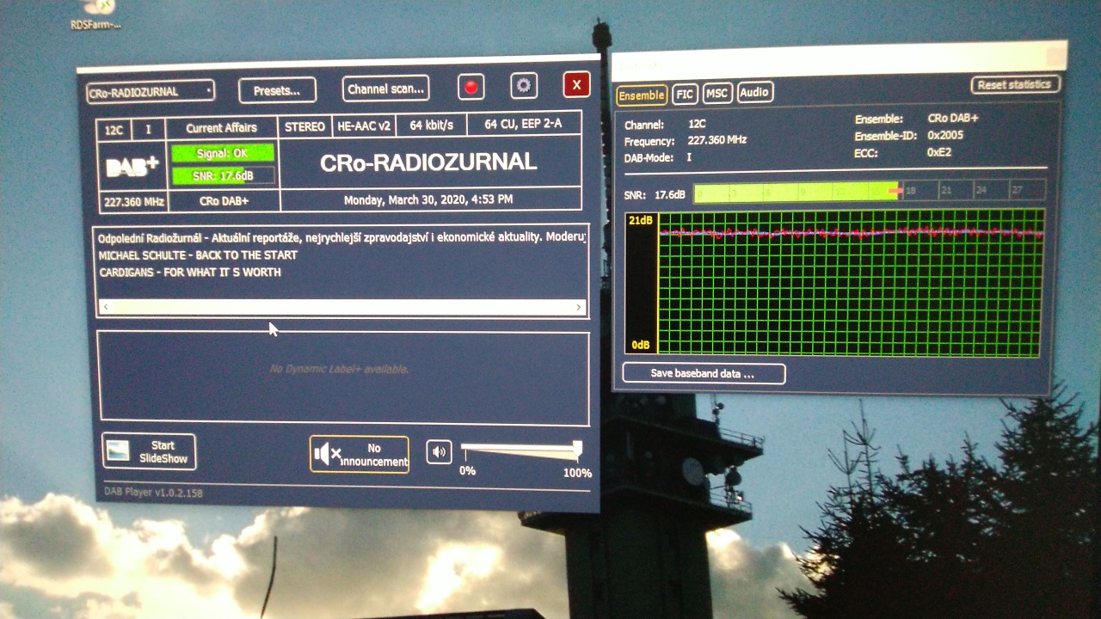Click the STEREO indicator cell
Viewport: 1101px width, 619px height.
[x=304, y=126]
